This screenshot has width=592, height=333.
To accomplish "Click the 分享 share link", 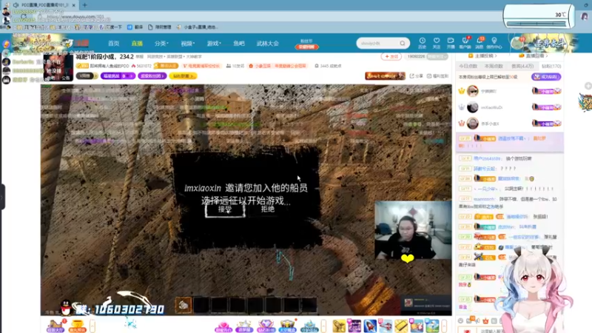I will pyautogui.click(x=417, y=76).
